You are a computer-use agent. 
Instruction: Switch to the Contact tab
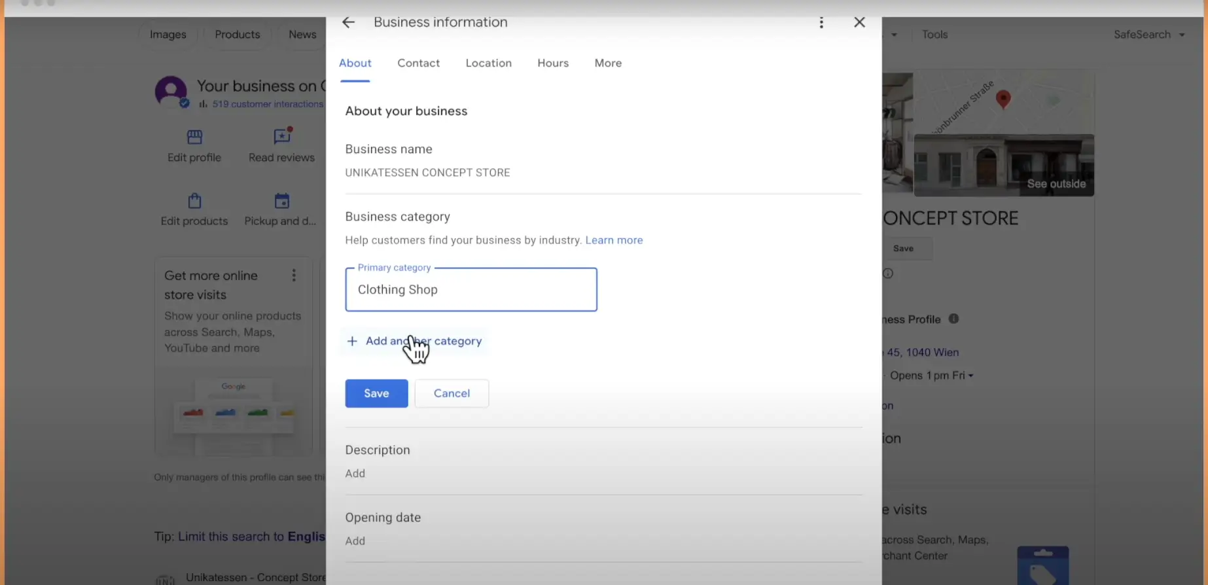418,63
